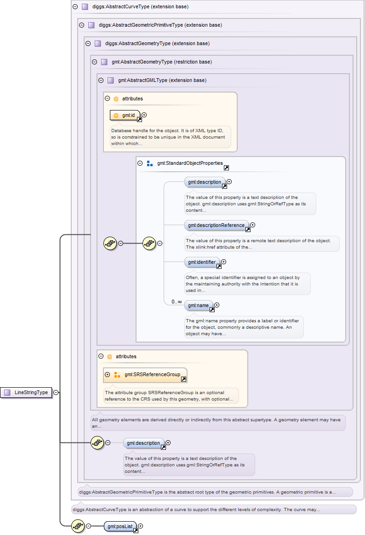365x535 pixels.
Task: Click the gml:id attribute box
Action: point(125,115)
